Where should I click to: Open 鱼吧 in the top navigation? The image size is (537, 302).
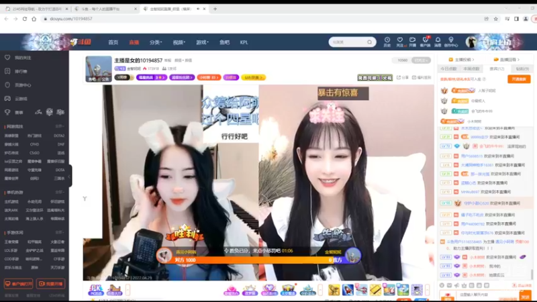coord(224,42)
